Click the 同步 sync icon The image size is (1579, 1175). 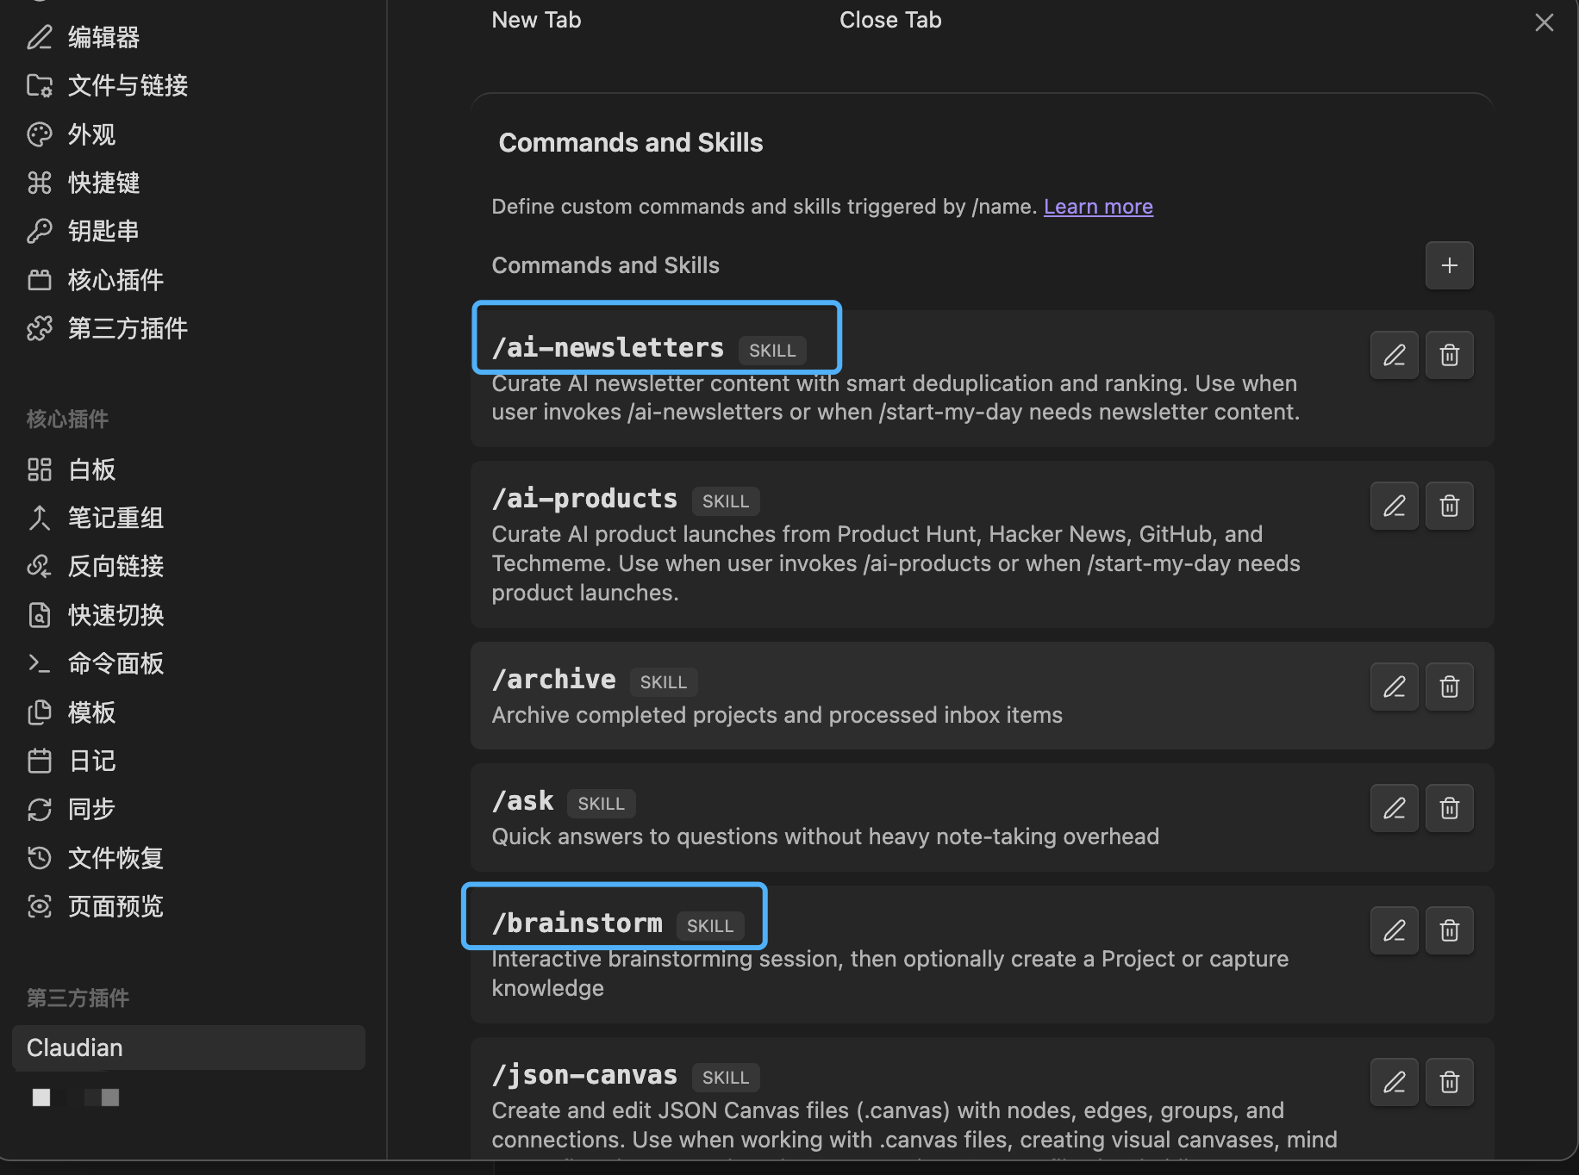point(40,809)
